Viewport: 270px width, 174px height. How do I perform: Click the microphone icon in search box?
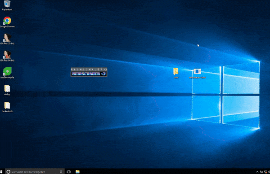61,172
